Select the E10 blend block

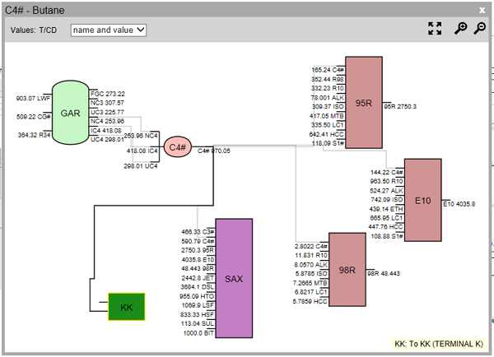click(x=423, y=199)
